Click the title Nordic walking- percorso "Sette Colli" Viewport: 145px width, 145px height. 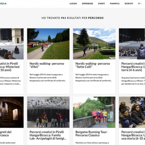[x=93, y=65]
